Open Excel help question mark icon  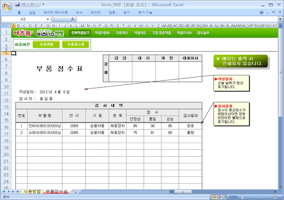262,12
